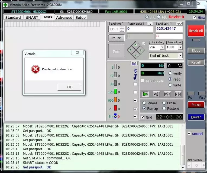Close the Victoria error dialog with X
This screenshot has height=173, width=207.
(77, 53)
